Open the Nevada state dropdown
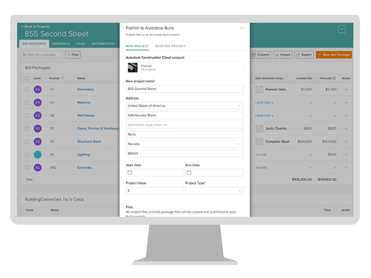Screen dimensions: 371x278 pos(184,144)
